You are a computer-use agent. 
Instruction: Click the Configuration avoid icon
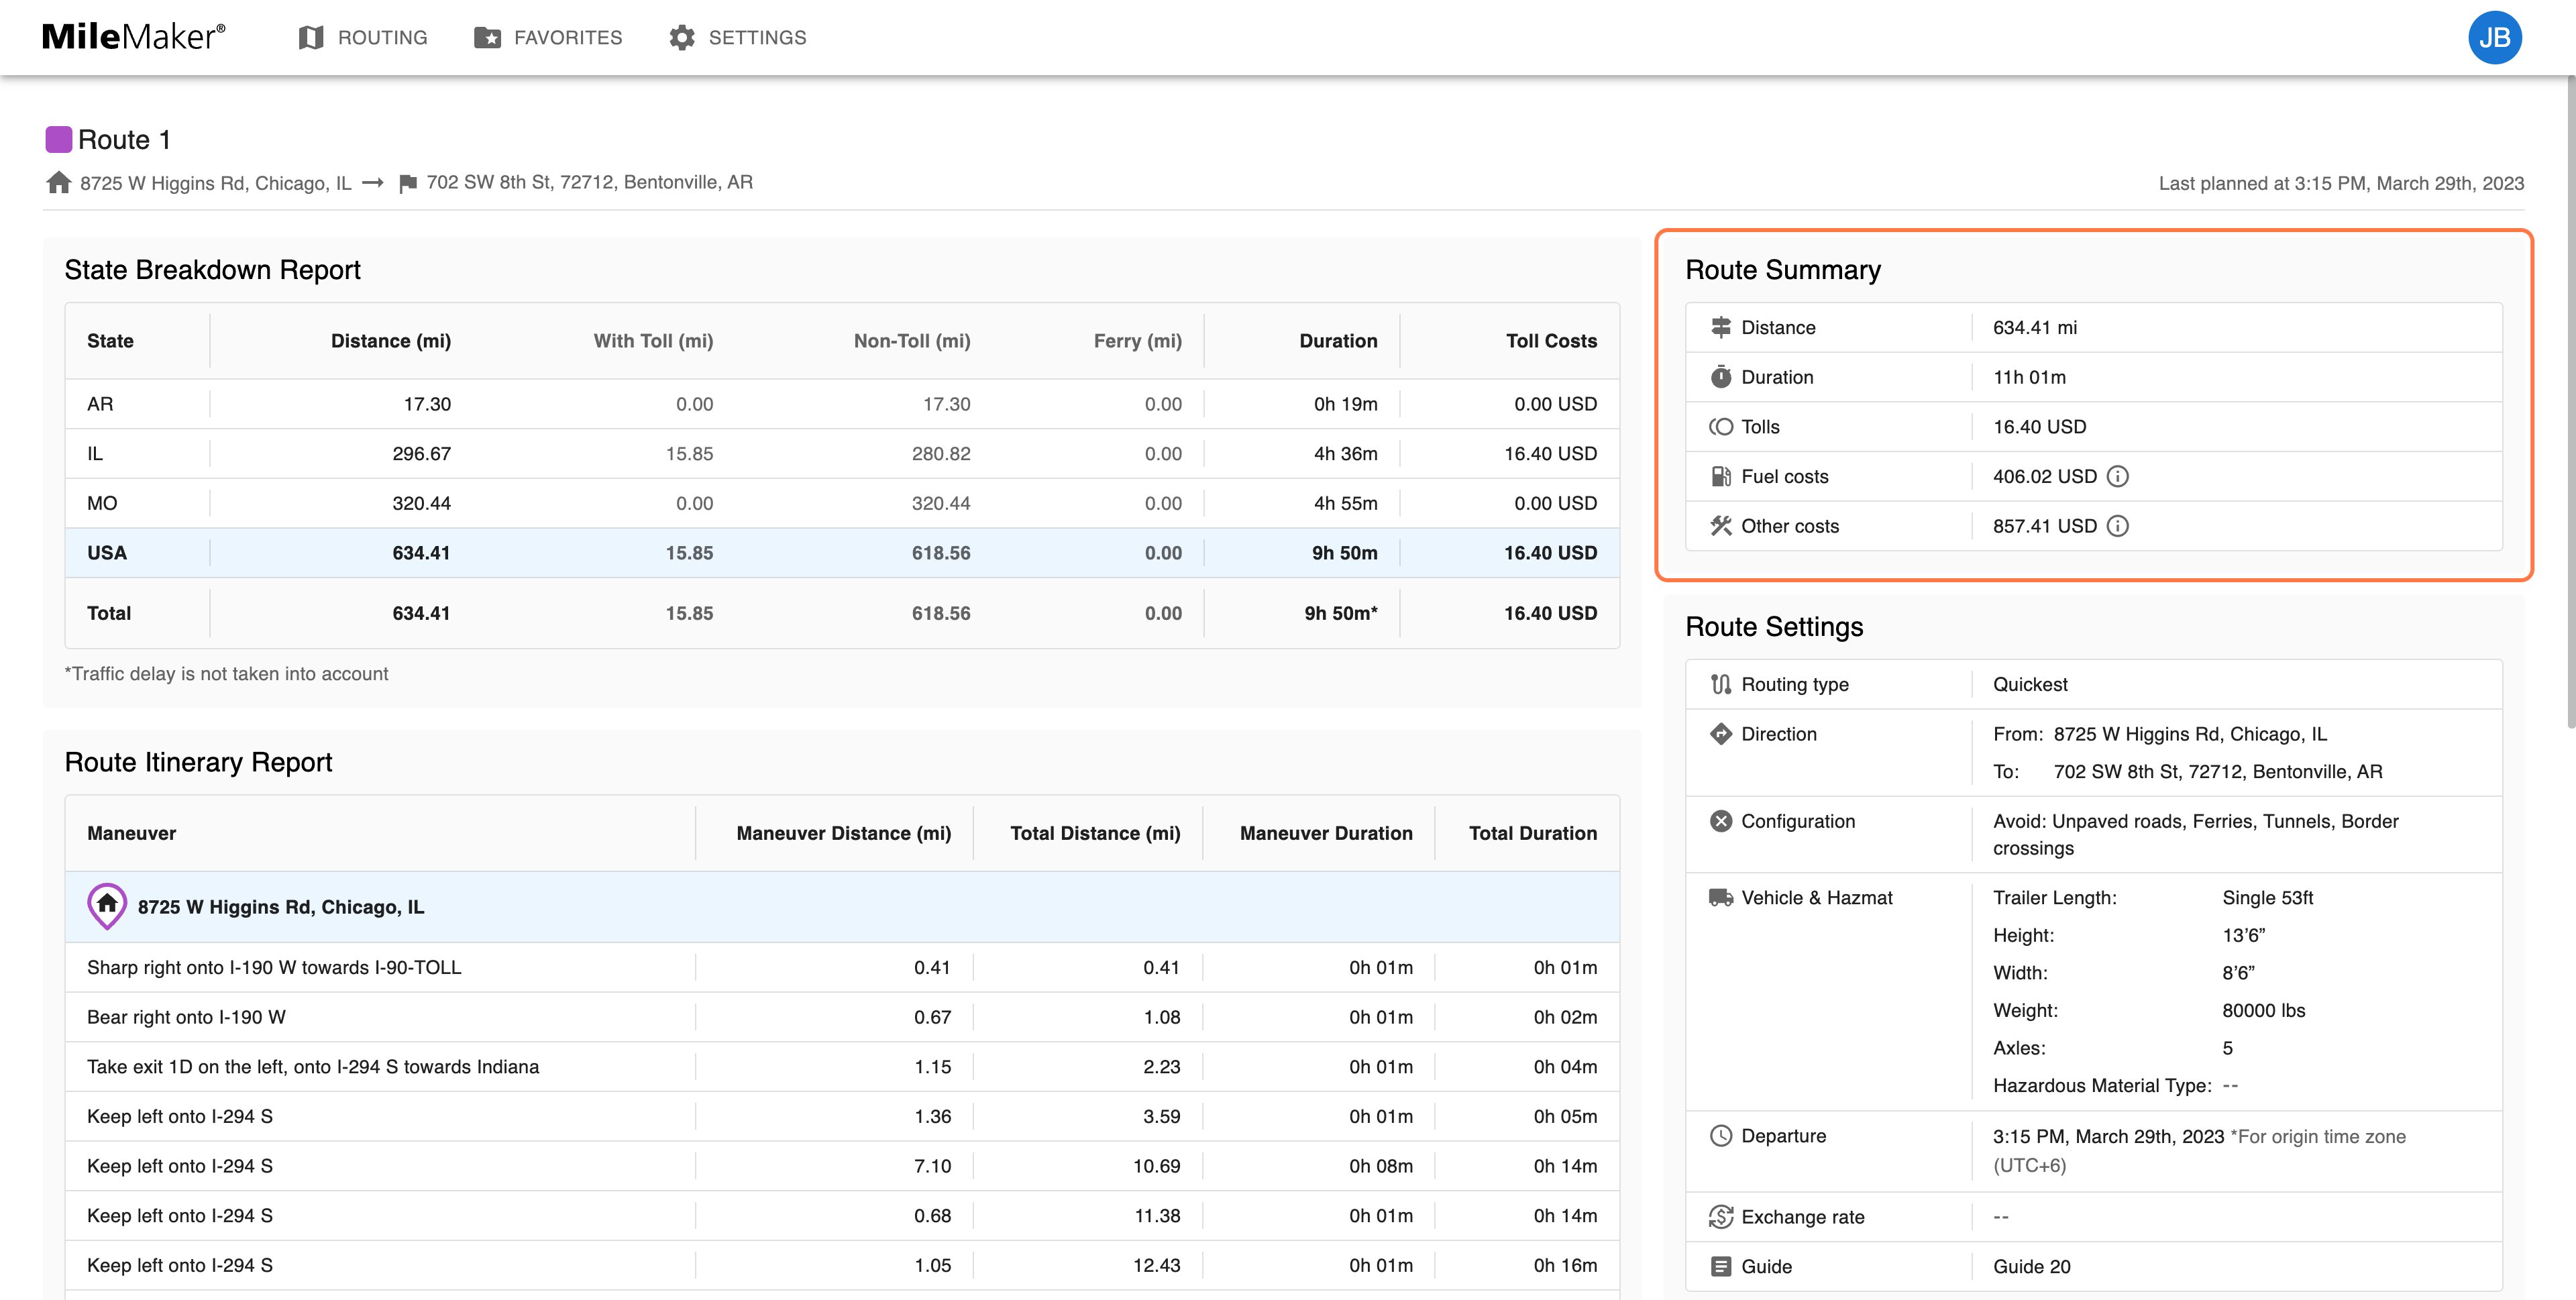[x=1720, y=821]
